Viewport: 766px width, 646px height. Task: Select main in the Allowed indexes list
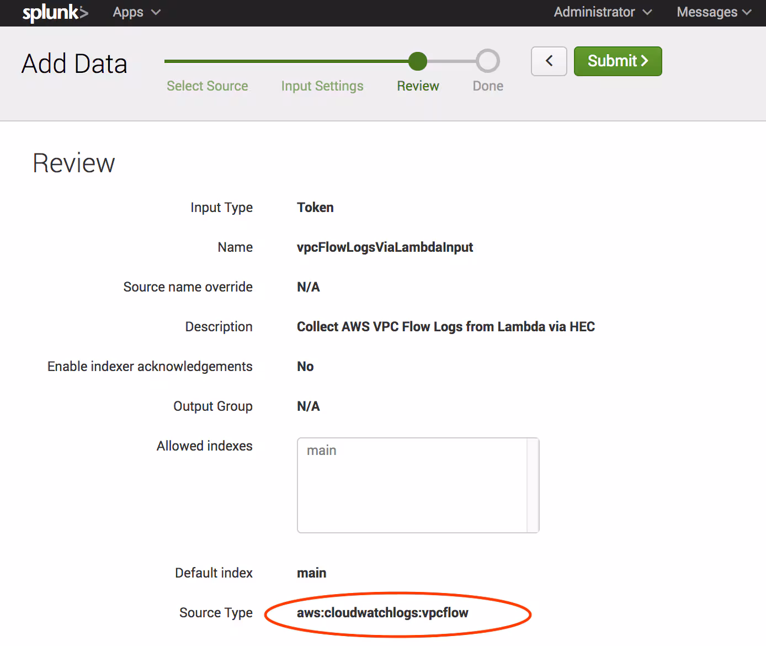pos(322,450)
